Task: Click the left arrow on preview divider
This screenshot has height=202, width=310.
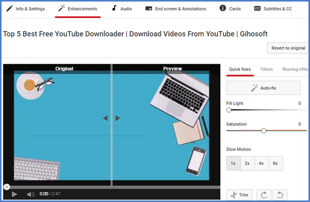Action: (x=105, y=118)
